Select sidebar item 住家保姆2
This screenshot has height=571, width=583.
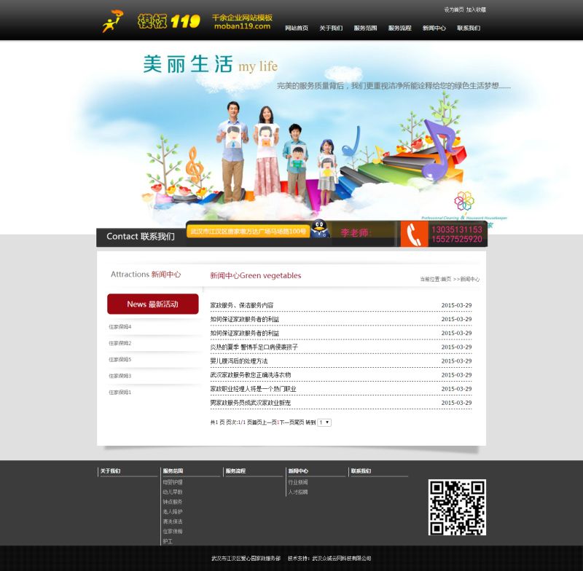tap(120, 343)
